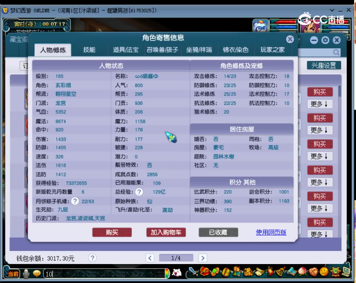Viewport: 356px width, 283px height.
Task: Click the listing scrollbar thumb on the right
Action: point(340,91)
